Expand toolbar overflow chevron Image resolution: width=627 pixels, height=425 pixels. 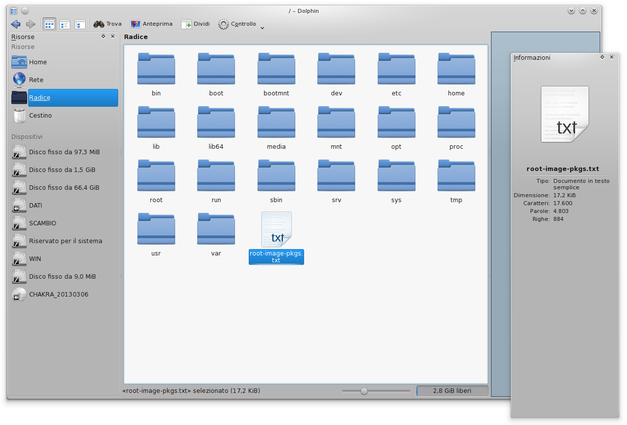point(262,28)
